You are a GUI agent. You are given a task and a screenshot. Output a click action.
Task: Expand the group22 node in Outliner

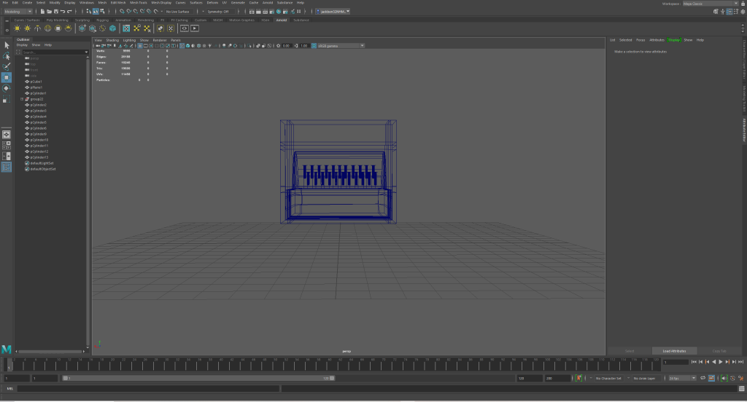(21, 99)
